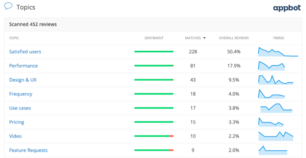Click the SENTIMENT column header
The image size is (306, 158).
[154, 38]
